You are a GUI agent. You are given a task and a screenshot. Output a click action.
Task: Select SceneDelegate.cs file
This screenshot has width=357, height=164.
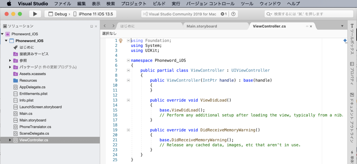pos(34,133)
